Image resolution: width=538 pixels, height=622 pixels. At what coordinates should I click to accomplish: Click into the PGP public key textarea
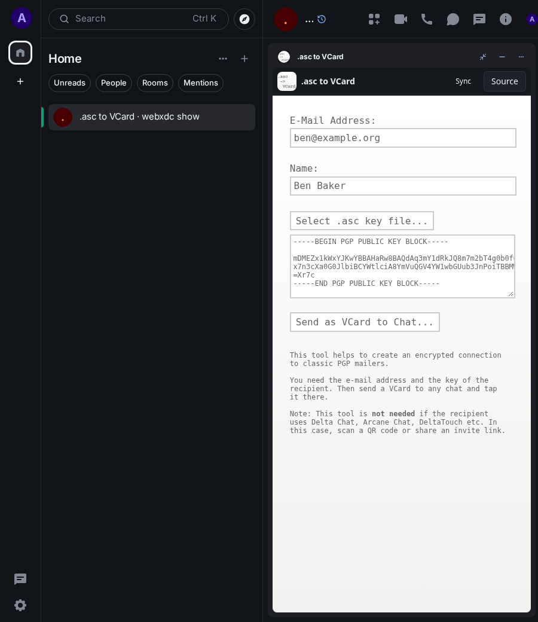tap(402, 266)
